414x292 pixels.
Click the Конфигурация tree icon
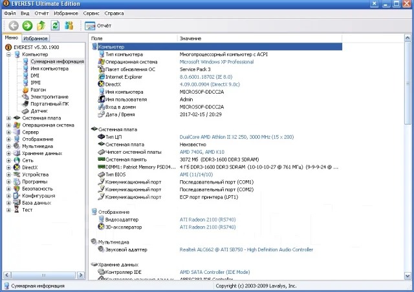(17, 196)
